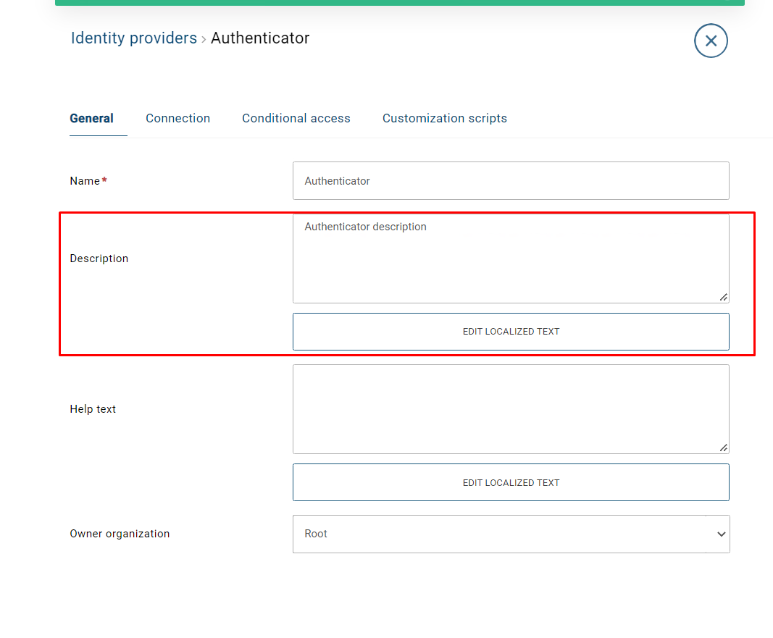
Task: Click the Name field label
Action: tap(85, 181)
